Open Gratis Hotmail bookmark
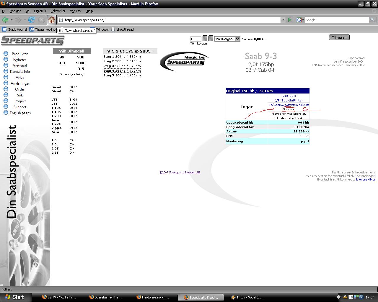The width and height of the screenshot is (378, 302). (x=15, y=29)
